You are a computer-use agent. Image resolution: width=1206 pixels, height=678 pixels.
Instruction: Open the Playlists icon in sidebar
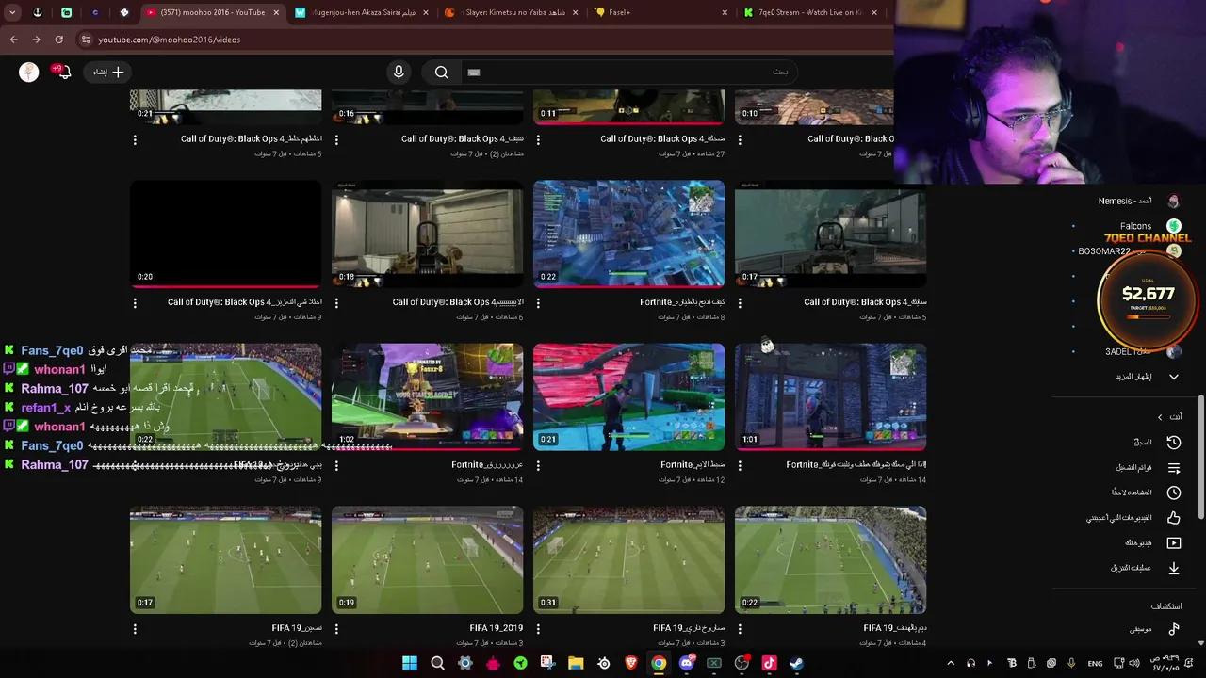pyautogui.click(x=1173, y=467)
